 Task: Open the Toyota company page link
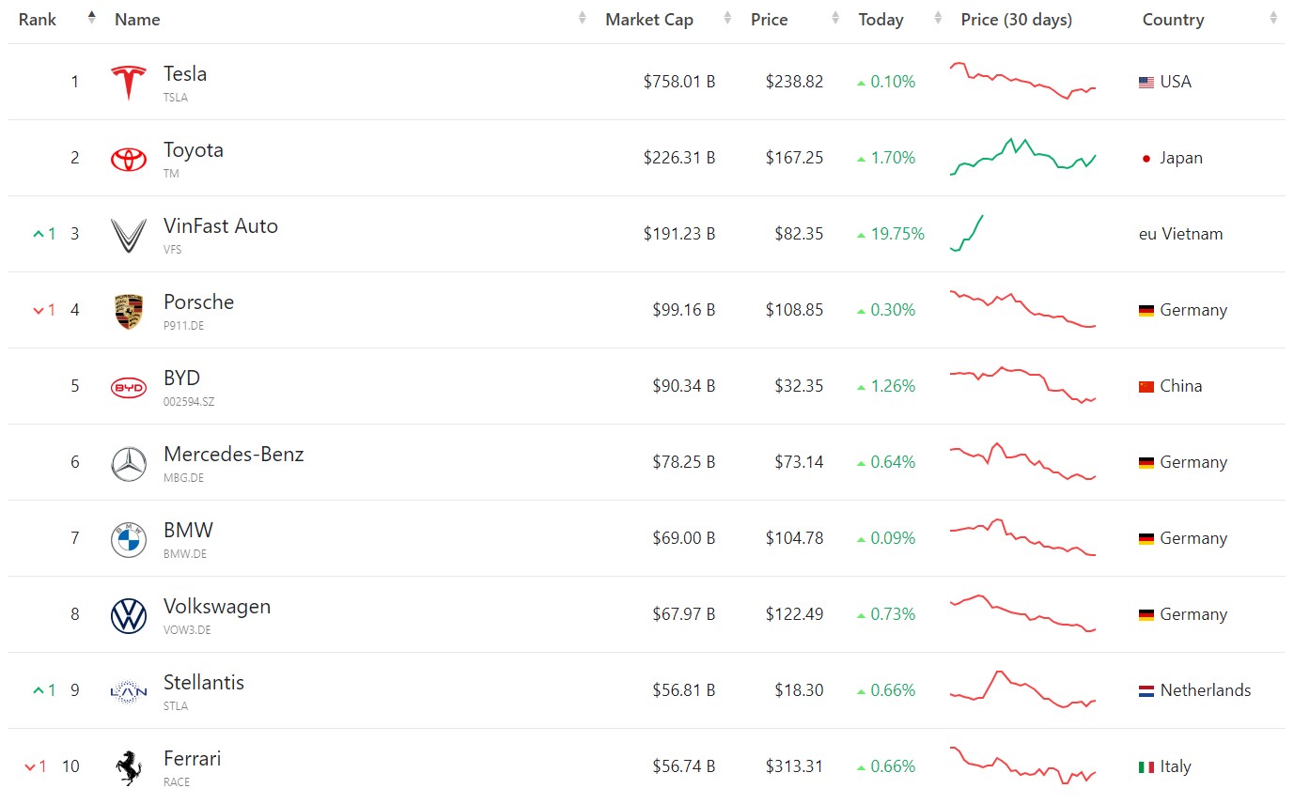coord(194,150)
